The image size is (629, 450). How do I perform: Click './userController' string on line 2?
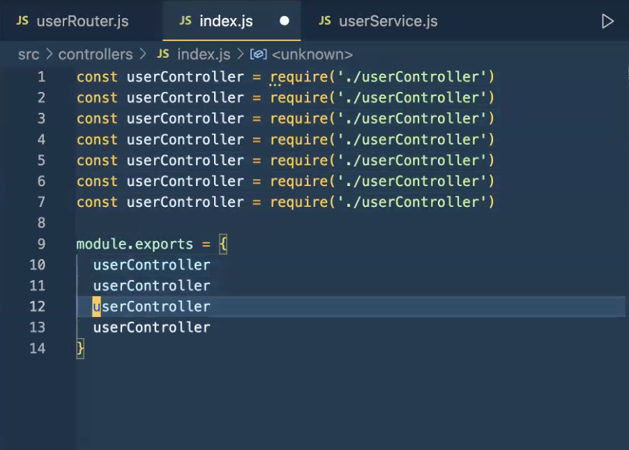click(411, 98)
